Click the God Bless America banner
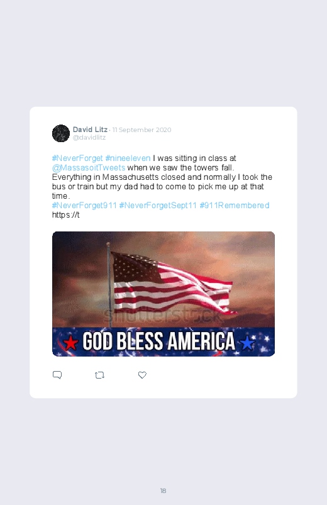327x505 pixels. coord(163,341)
